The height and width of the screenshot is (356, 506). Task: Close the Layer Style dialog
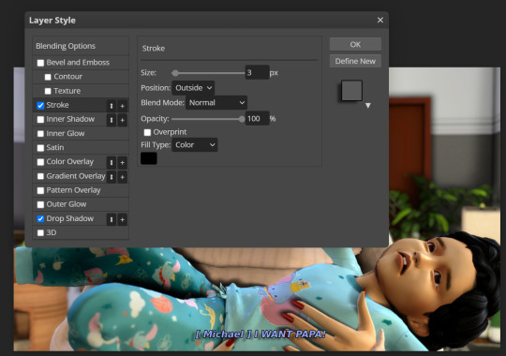[x=380, y=20]
